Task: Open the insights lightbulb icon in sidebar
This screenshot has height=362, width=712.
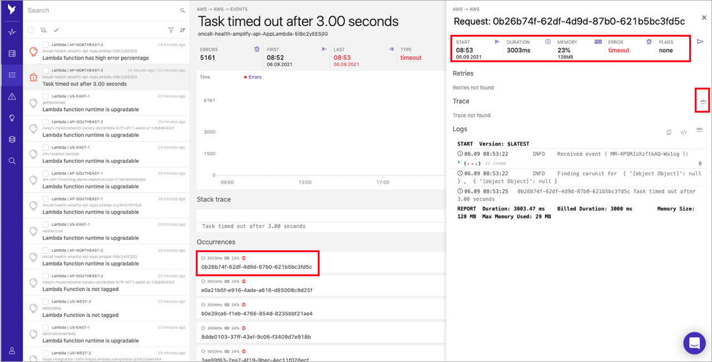Action: tap(11, 118)
